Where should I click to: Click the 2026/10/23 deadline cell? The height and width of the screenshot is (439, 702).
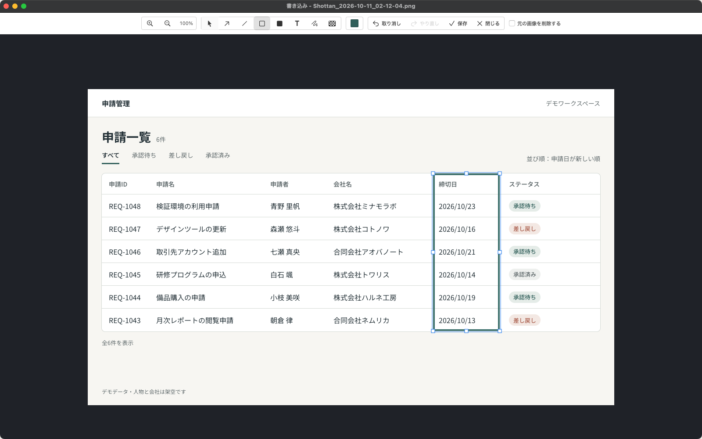457,206
